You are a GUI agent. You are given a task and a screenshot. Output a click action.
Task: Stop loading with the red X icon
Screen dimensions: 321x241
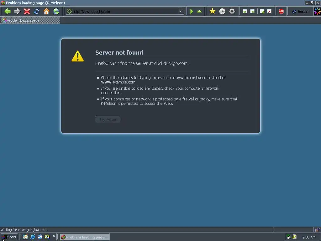click(x=27, y=11)
